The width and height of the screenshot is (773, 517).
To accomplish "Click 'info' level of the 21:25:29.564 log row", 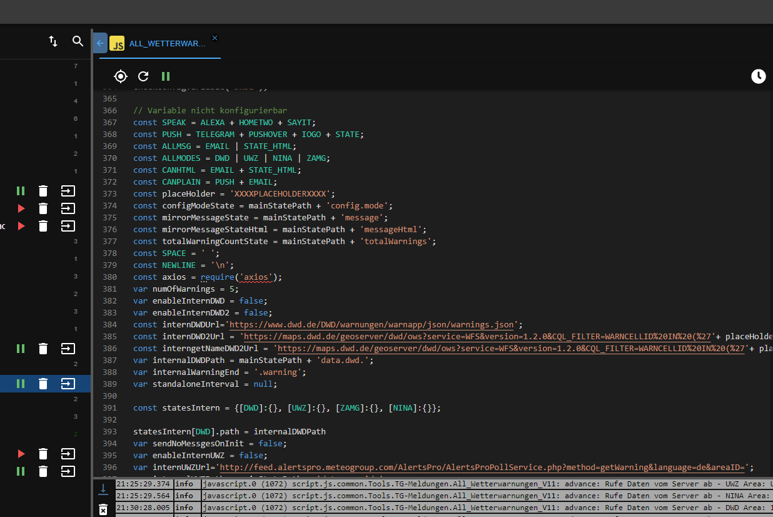I will (184, 496).
